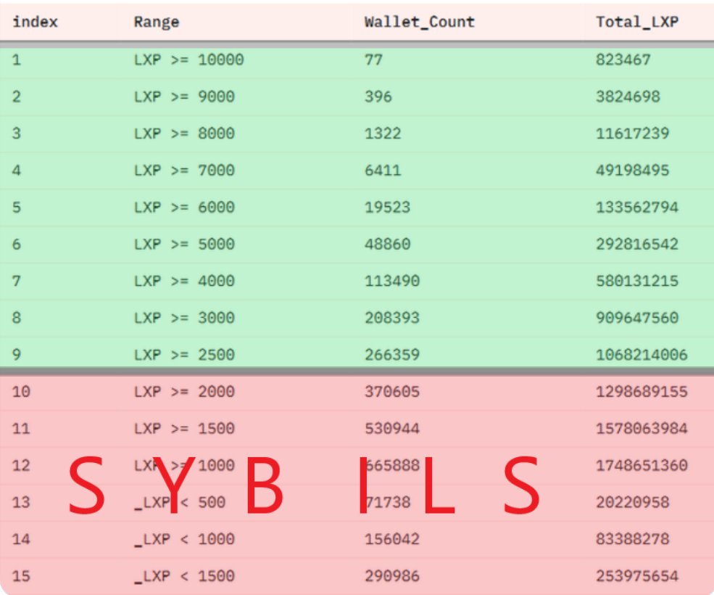Click wallet count value 1322
The image size is (714, 595).
coord(383,133)
